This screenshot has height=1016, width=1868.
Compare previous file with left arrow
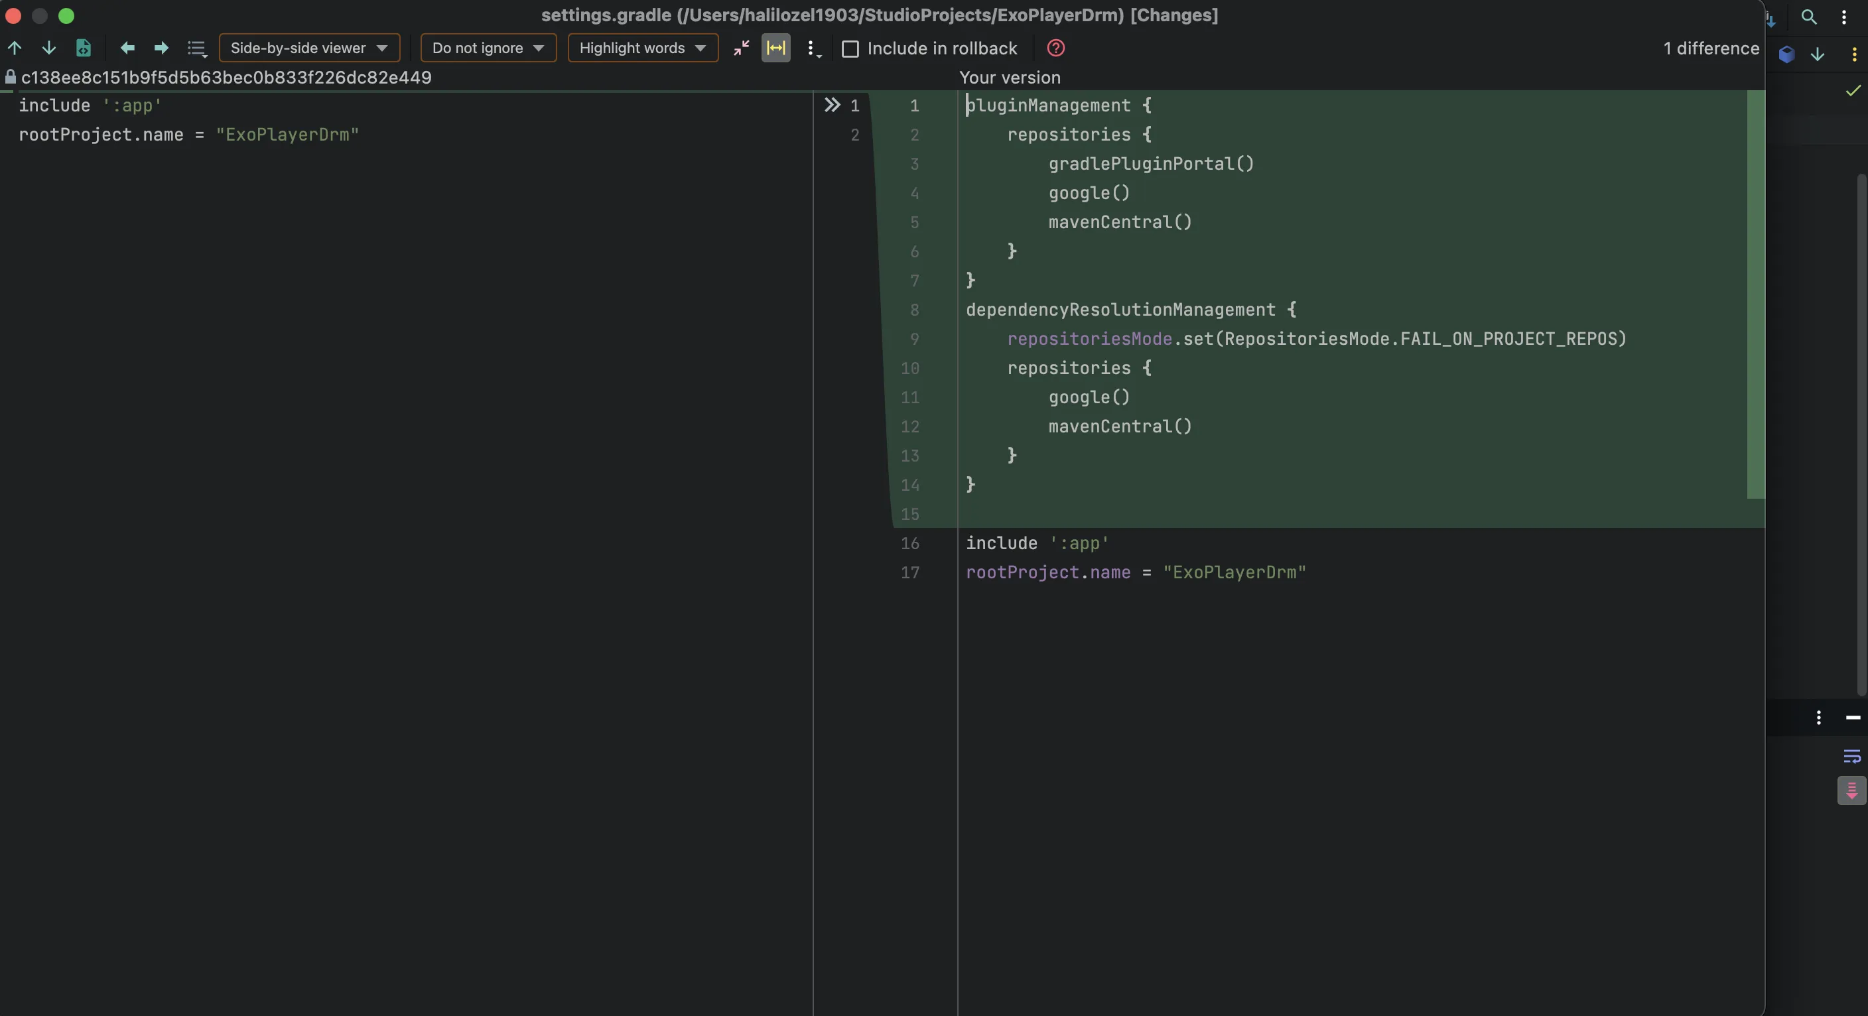tap(127, 48)
